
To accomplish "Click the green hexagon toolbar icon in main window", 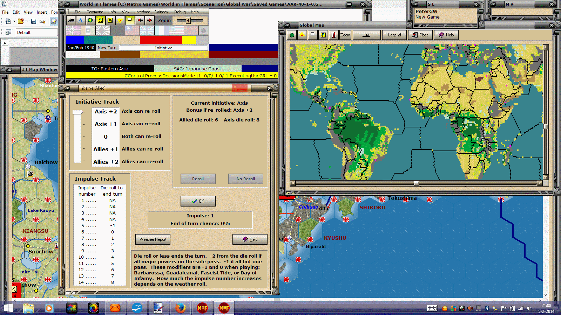I will point(90,20).
